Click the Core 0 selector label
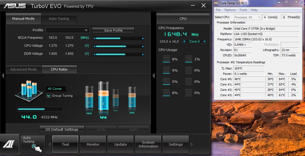The image size is (305, 156). click(194, 41)
